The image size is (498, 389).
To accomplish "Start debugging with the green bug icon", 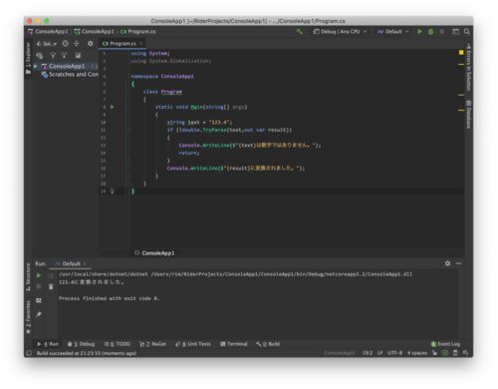I will [430, 32].
